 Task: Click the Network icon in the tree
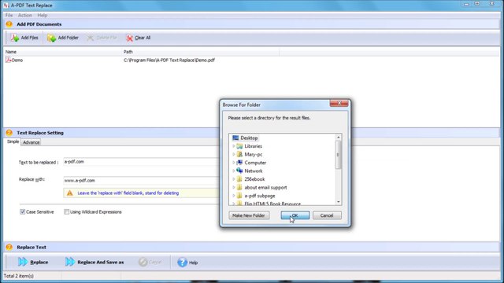click(x=239, y=171)
